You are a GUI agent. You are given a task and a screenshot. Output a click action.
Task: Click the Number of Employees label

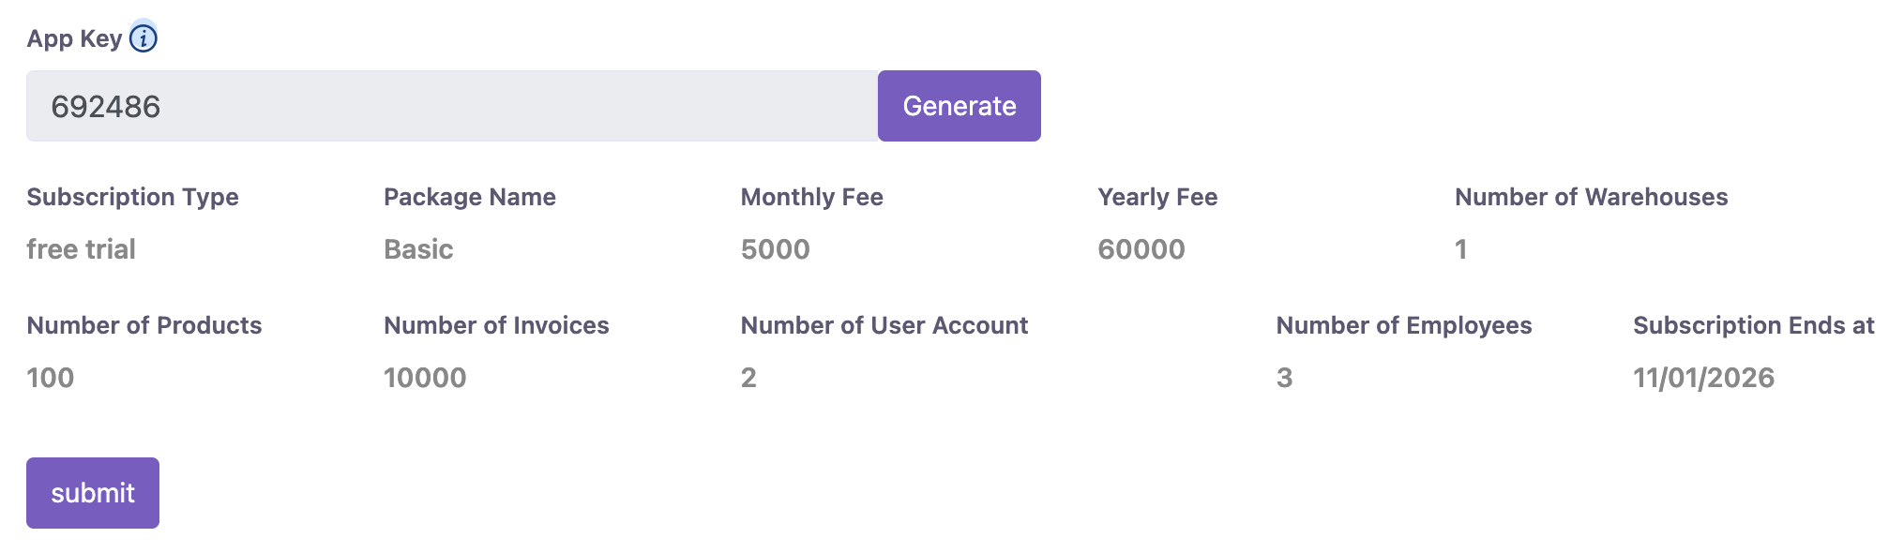(1403, 325)
